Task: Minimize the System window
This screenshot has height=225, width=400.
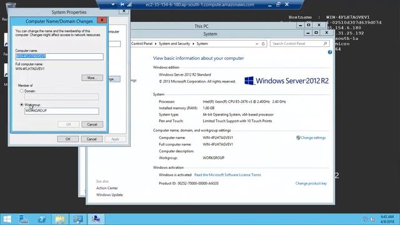Action: (x=308, y=33)
